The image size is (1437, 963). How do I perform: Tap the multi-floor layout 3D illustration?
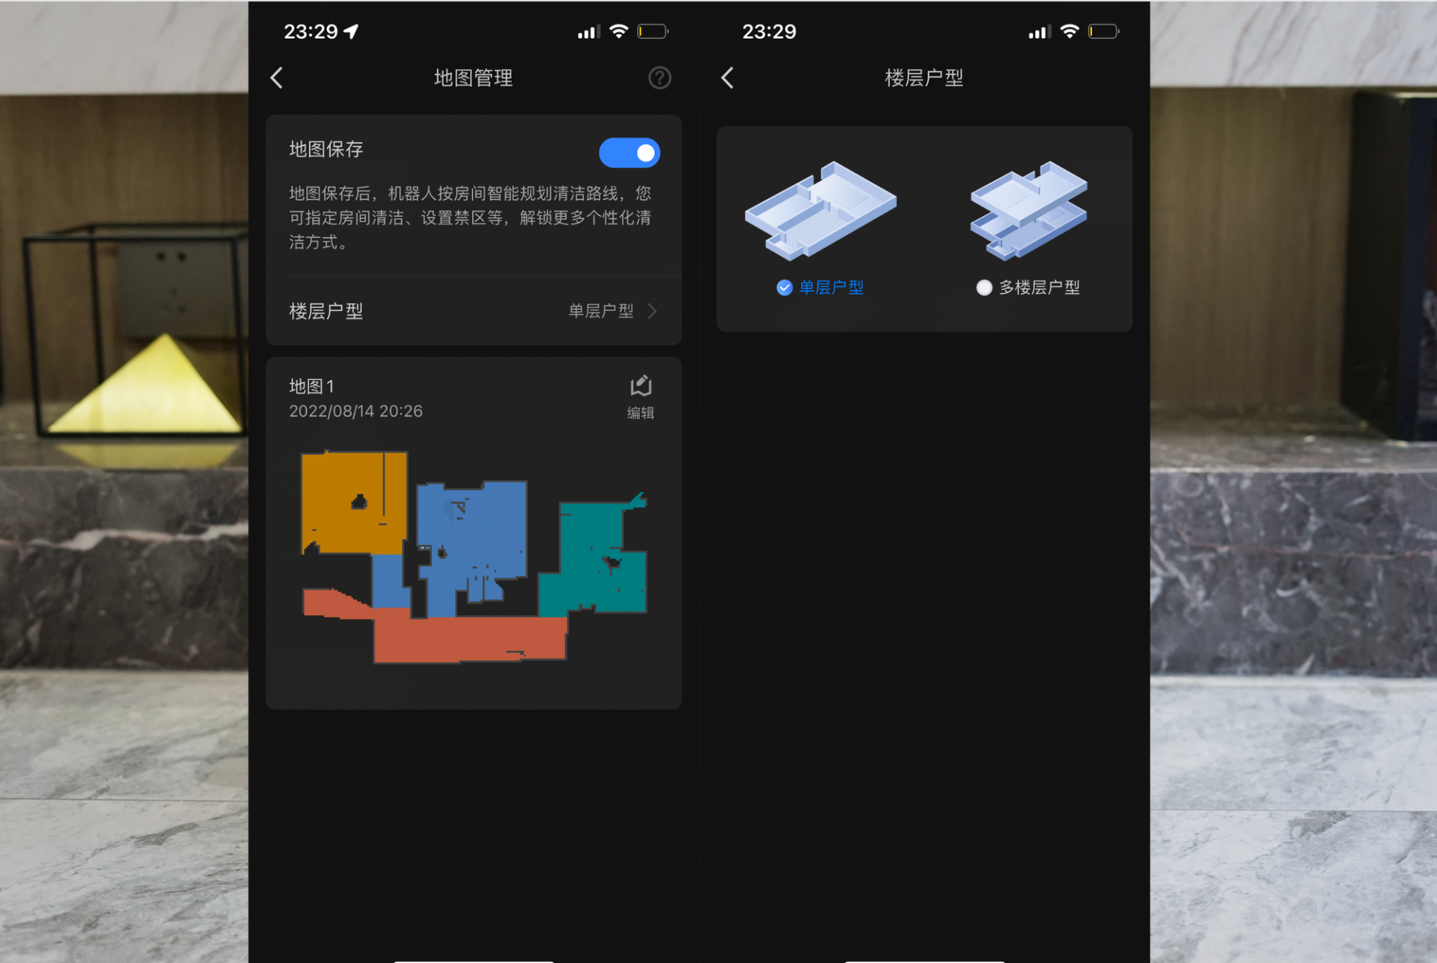(1028, 210)
